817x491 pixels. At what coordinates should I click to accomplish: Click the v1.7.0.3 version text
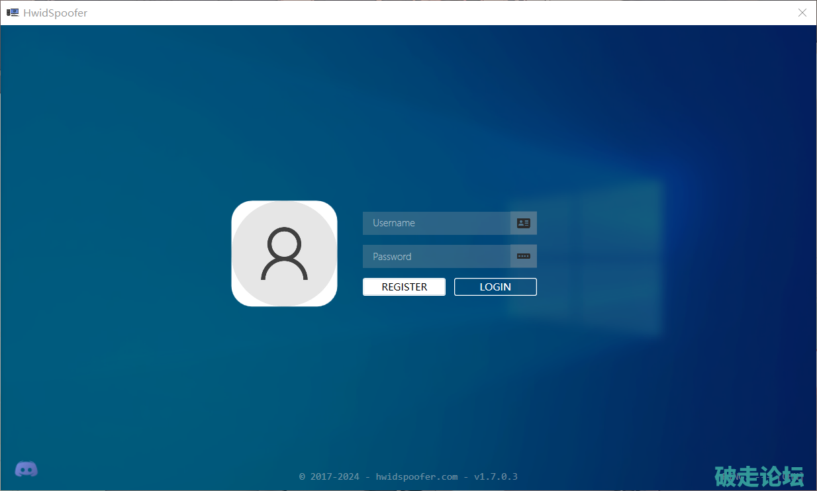click(495, 476)
